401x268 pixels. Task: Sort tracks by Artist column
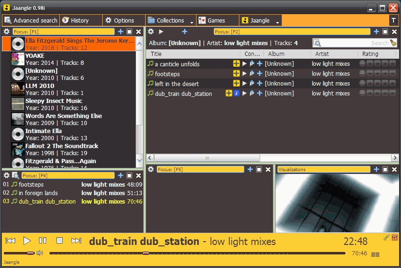334,54
